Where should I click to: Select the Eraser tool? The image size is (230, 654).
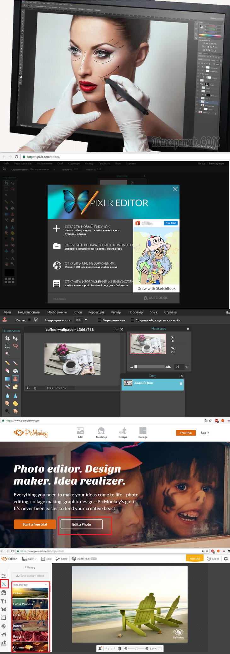(x=7, y=371)
